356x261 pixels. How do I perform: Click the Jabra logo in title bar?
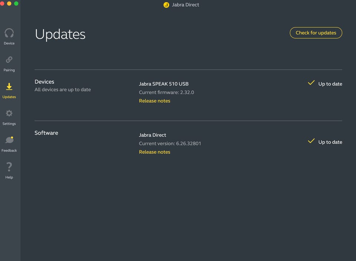[166, 5]
